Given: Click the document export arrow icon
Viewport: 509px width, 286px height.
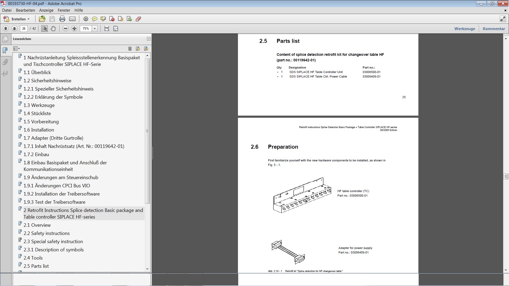Looking at the screenshot, I should (129, 19).
